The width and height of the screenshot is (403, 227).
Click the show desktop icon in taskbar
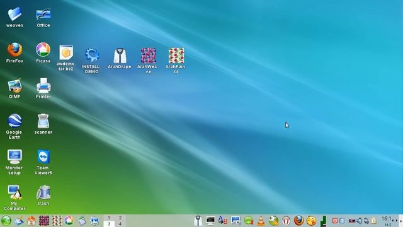point(19,221)
